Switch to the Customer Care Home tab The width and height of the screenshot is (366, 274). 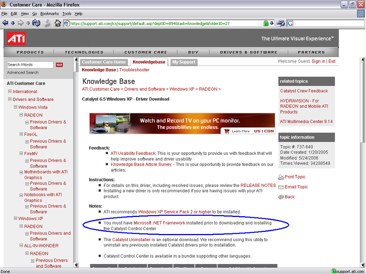point(104,62)
